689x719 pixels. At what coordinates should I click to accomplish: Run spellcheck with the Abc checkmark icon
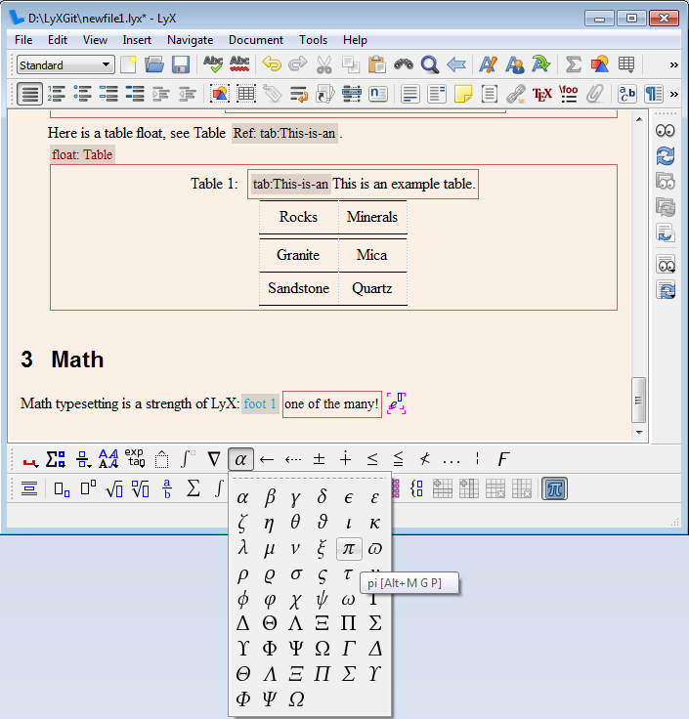213,64
